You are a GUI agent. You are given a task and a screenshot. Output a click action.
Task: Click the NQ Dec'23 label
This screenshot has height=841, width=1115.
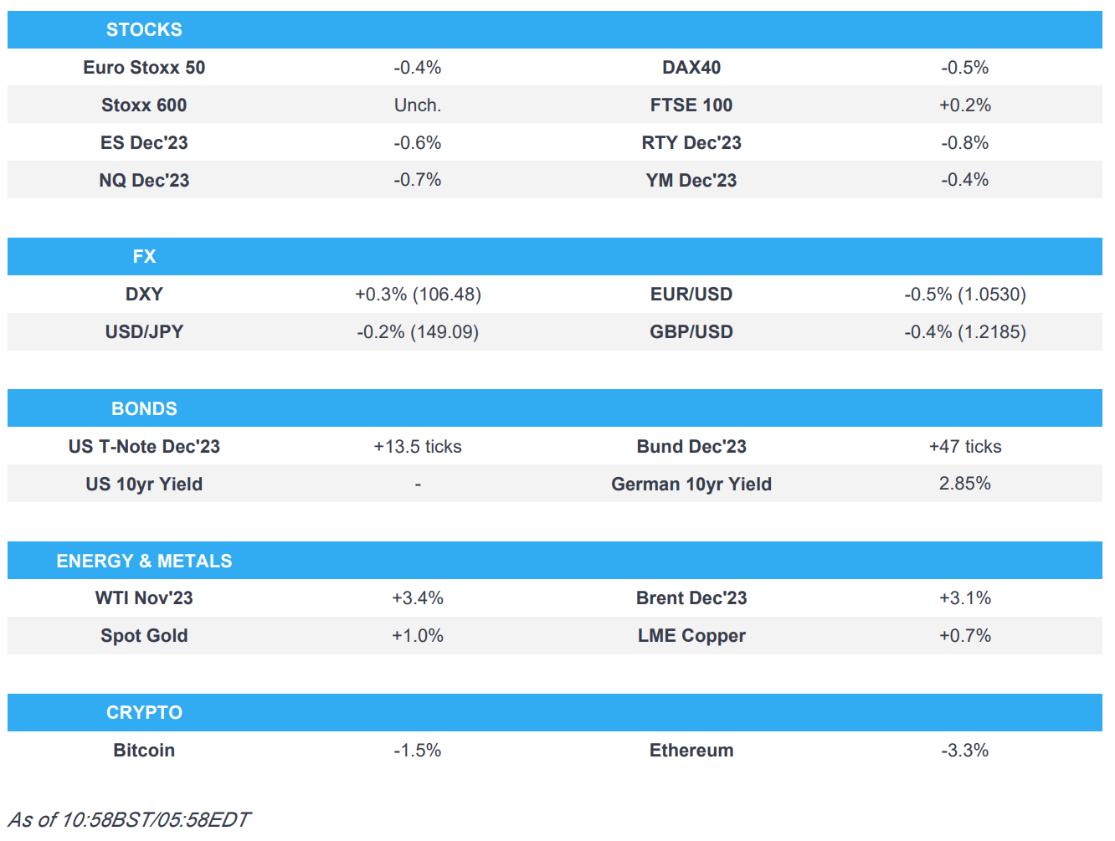pos(144,181)
